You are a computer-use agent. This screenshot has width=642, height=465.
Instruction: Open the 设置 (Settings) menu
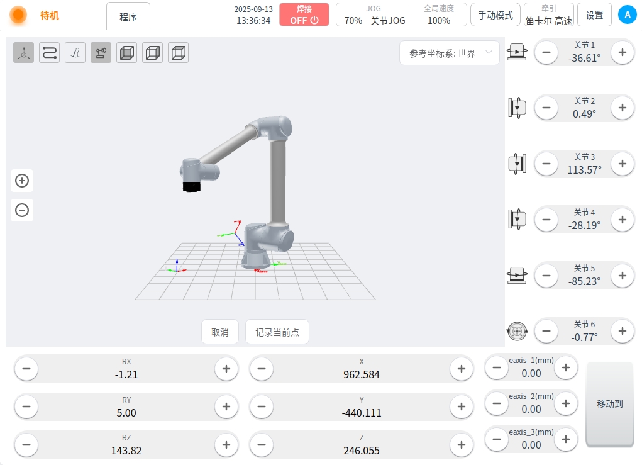[x=594, y=15]
